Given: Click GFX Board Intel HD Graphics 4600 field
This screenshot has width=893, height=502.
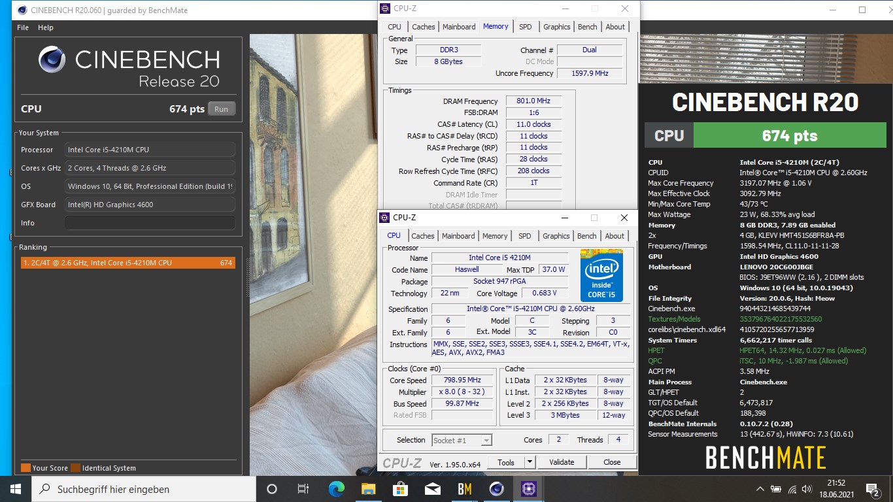Looking at the screenshot, I should (150, 205).
